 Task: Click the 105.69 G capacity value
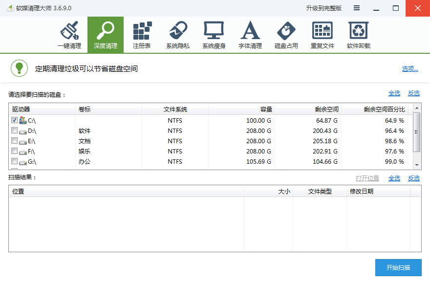click(x=258, y=161)
